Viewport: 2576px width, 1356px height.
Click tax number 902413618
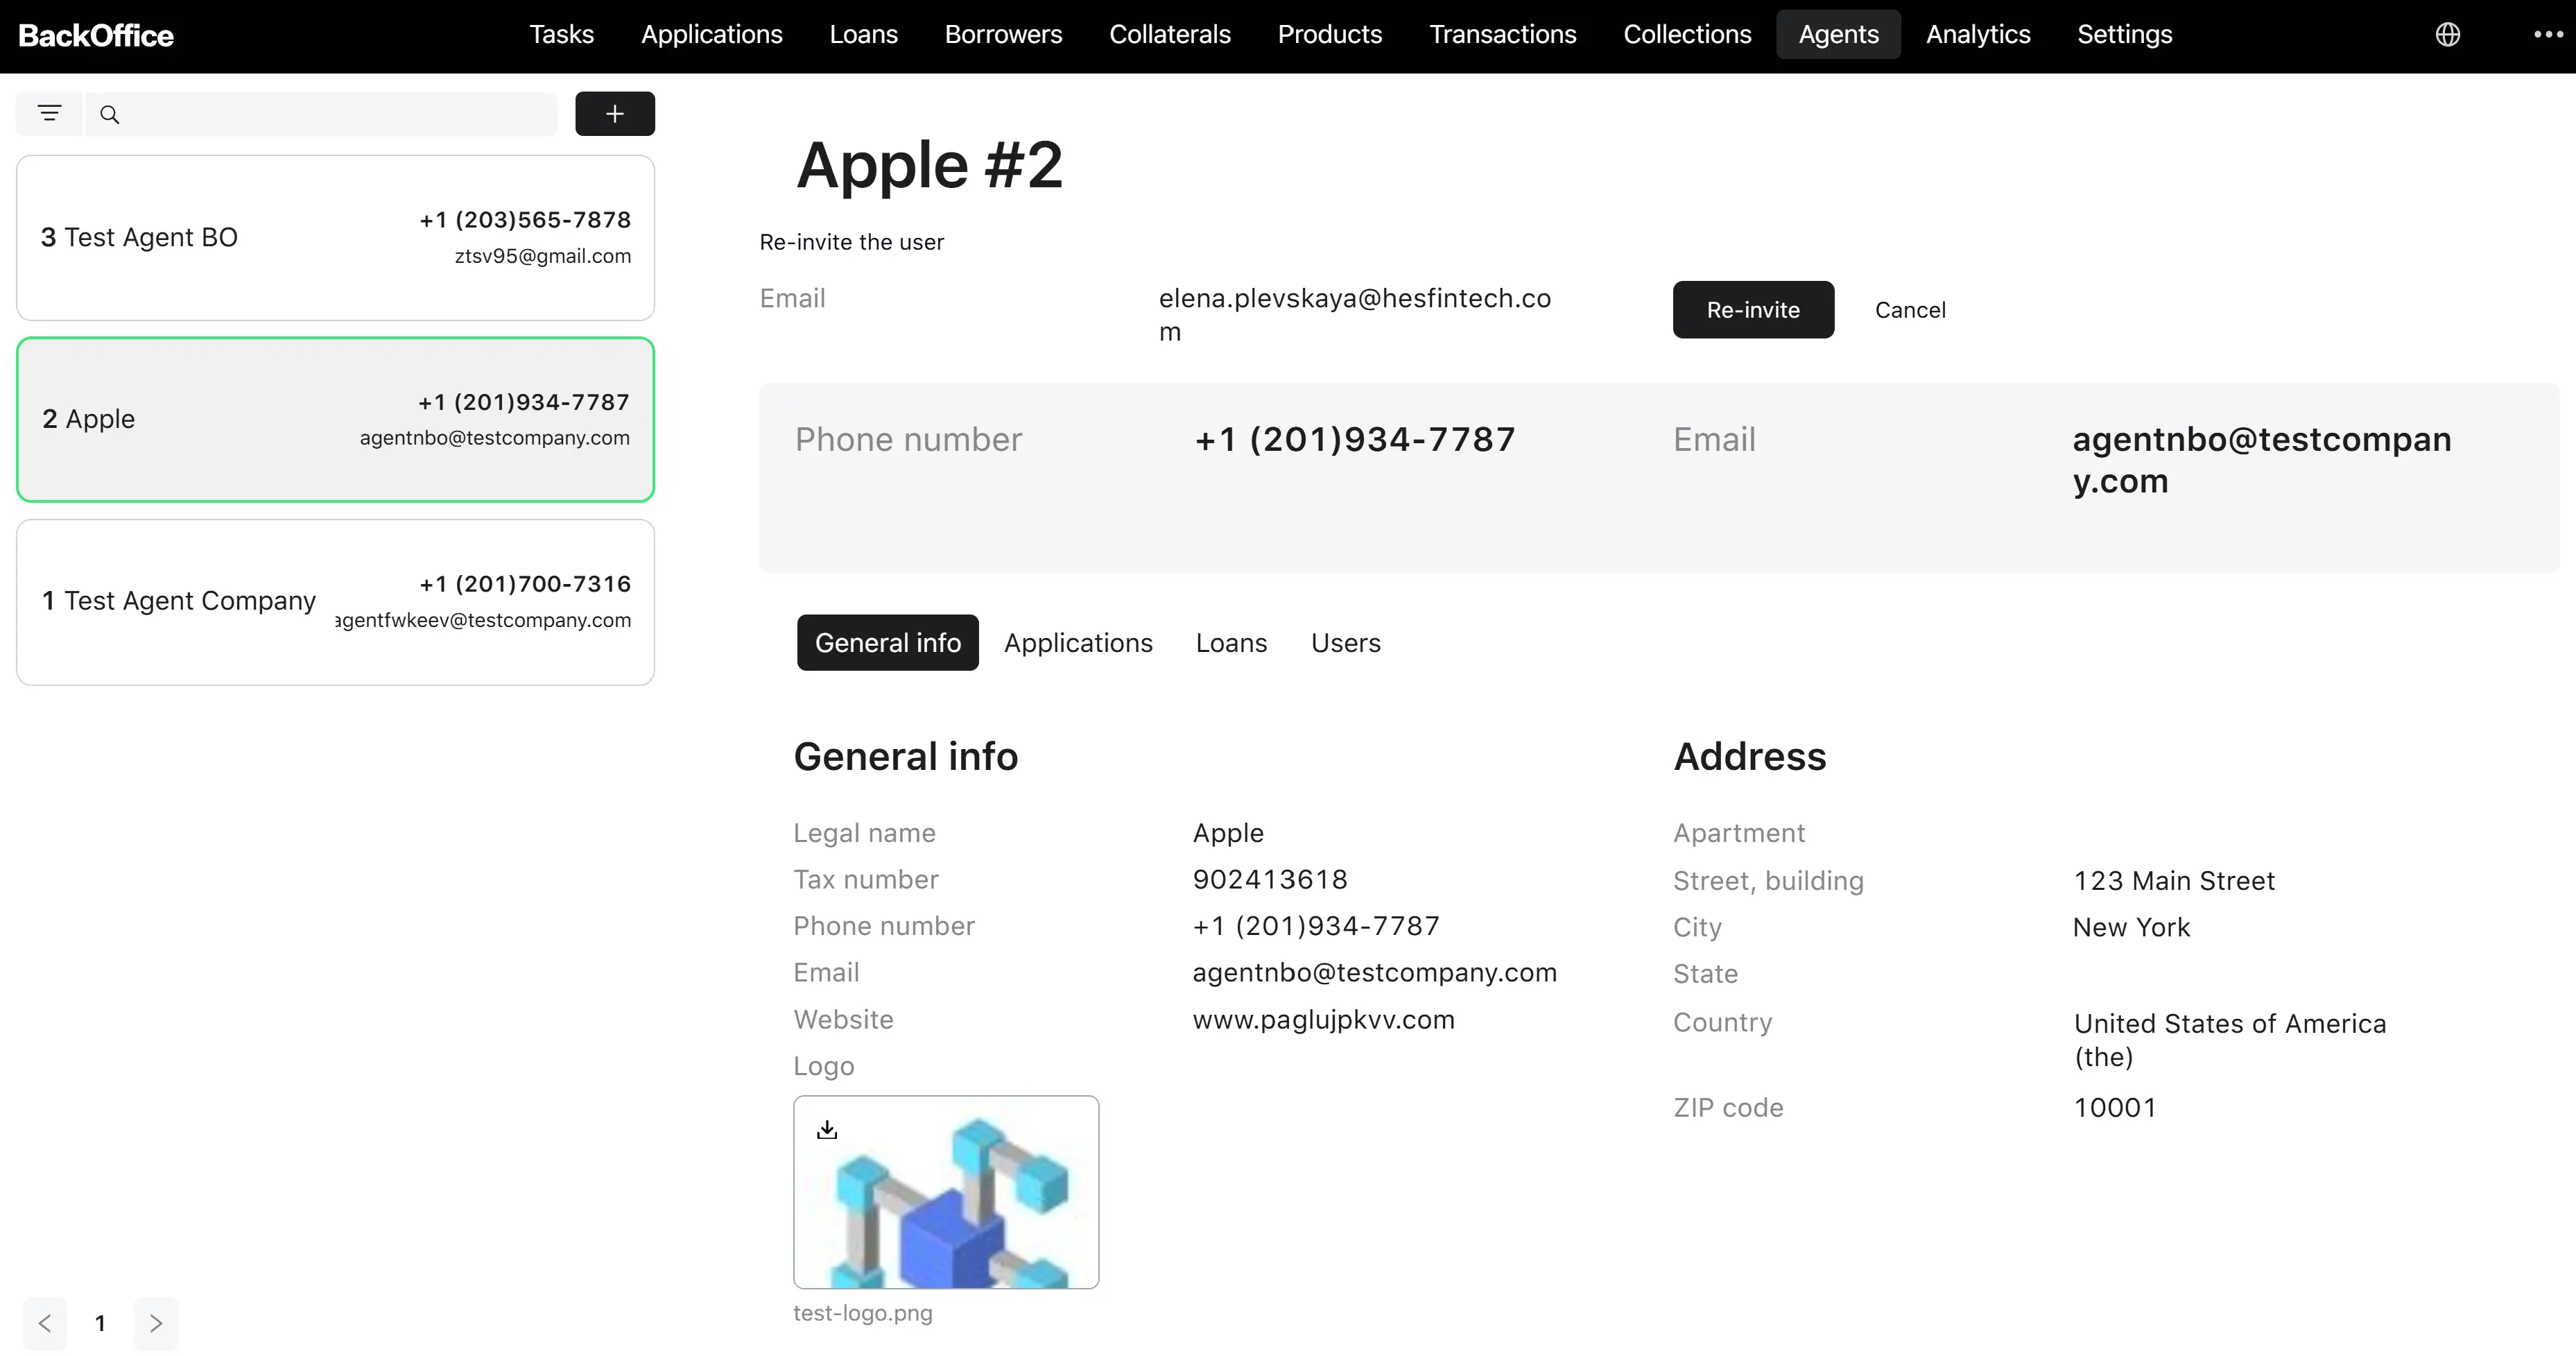click(1270, 880)
